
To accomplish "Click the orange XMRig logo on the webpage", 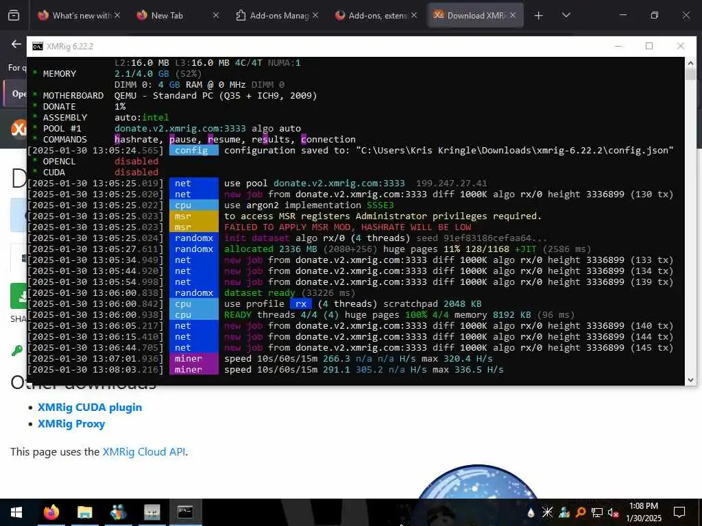I will pos(19,129).
